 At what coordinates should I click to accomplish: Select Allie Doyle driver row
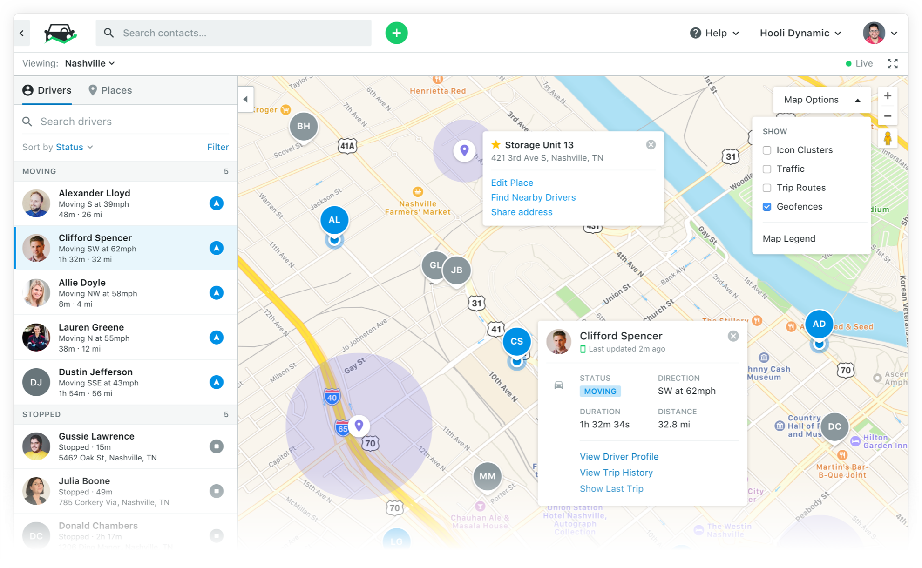pyautogui.click(x=126, y=293)
